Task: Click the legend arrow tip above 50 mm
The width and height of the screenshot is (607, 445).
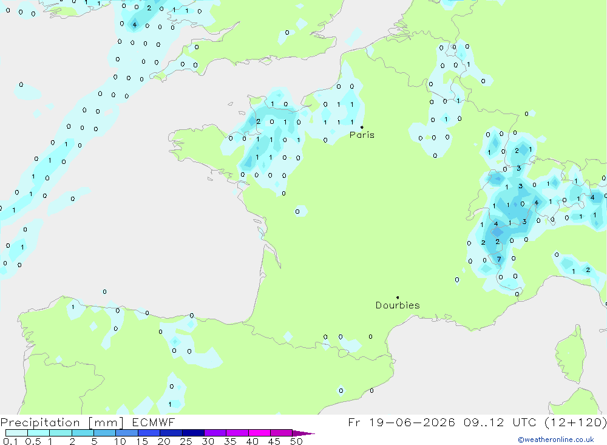Action: click(303, 433)
